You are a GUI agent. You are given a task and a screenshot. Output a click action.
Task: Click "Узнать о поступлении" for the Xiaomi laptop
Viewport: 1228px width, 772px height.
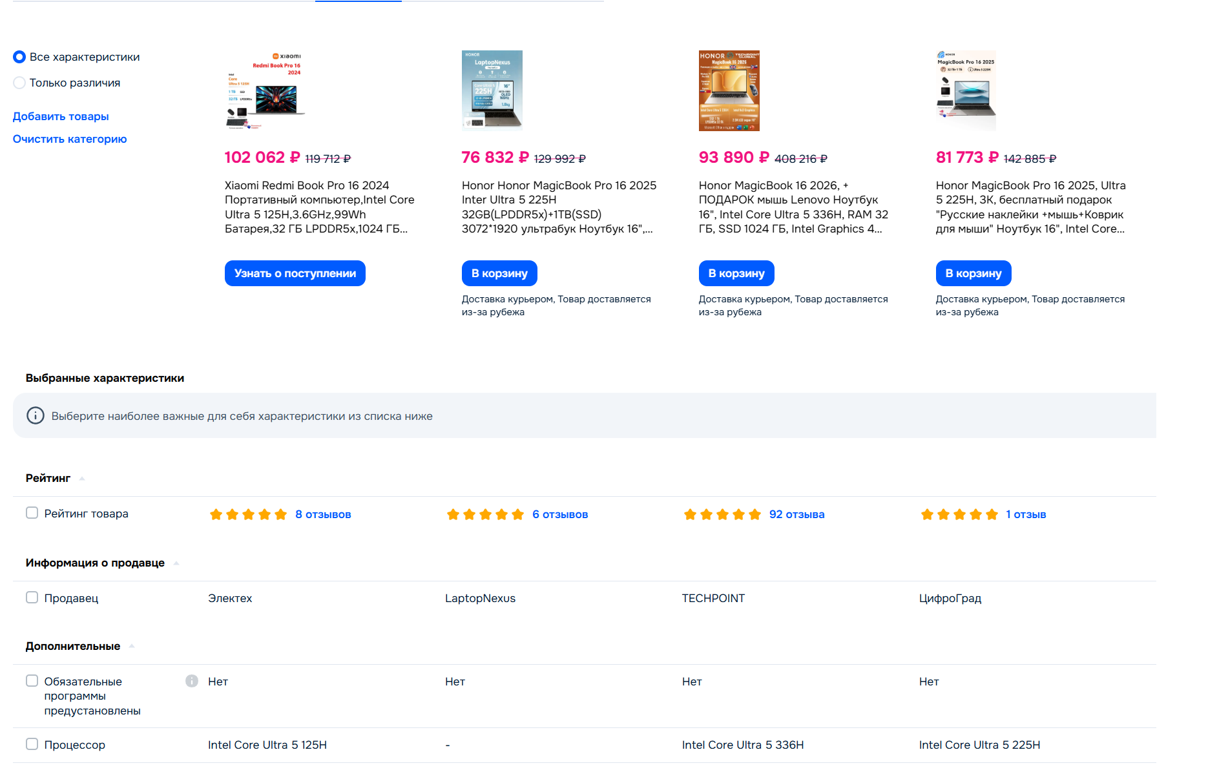pyautogui.click(x=295, y=273)
